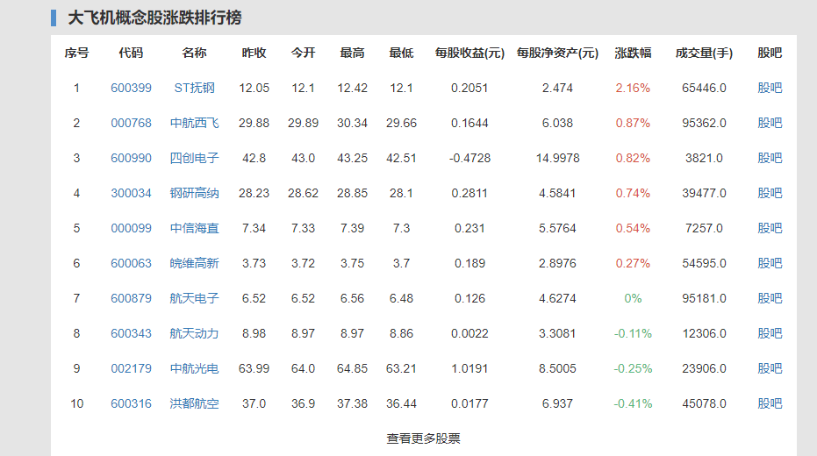
Task: Click 查看更多股票 to view more stocks
Action: [423, 438]
